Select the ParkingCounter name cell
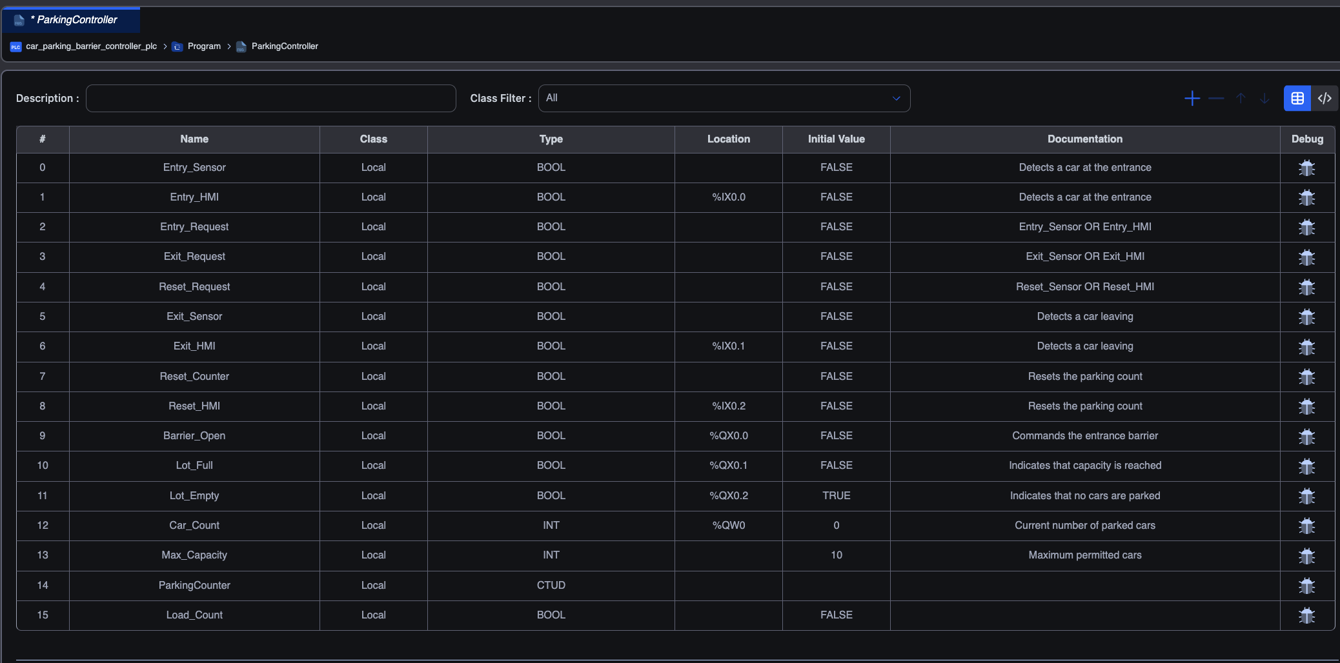This screenshot has height=663, width=1340. (x=194, y=586)
